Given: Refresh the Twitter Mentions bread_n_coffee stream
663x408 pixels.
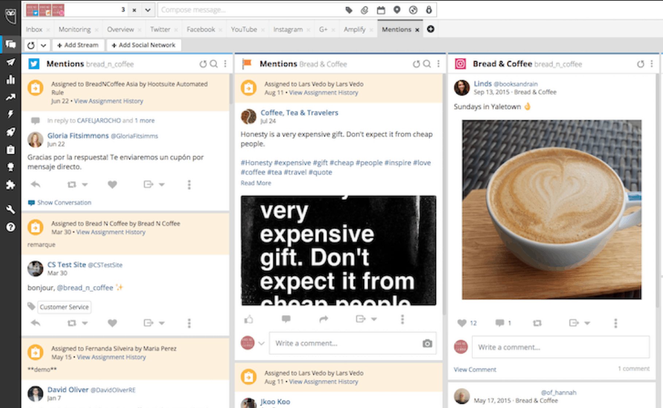Looking at the screenshot, I should 203,64.
